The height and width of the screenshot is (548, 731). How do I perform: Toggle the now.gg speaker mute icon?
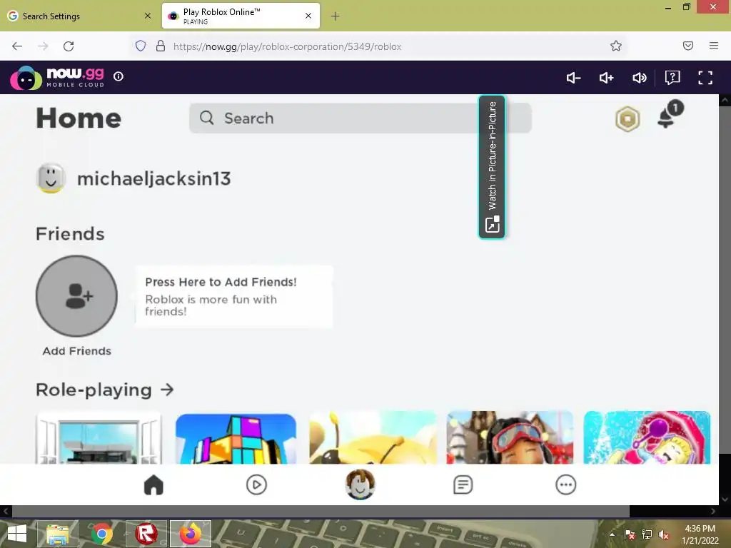(639, 78)
